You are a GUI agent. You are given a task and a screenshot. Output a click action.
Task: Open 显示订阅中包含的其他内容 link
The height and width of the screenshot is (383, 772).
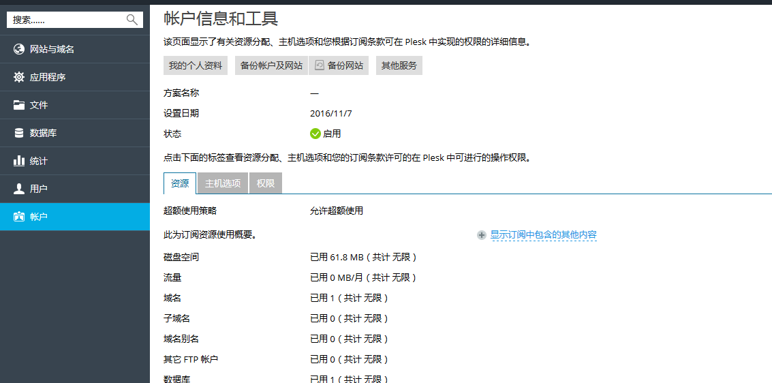(x=543, y=234)
